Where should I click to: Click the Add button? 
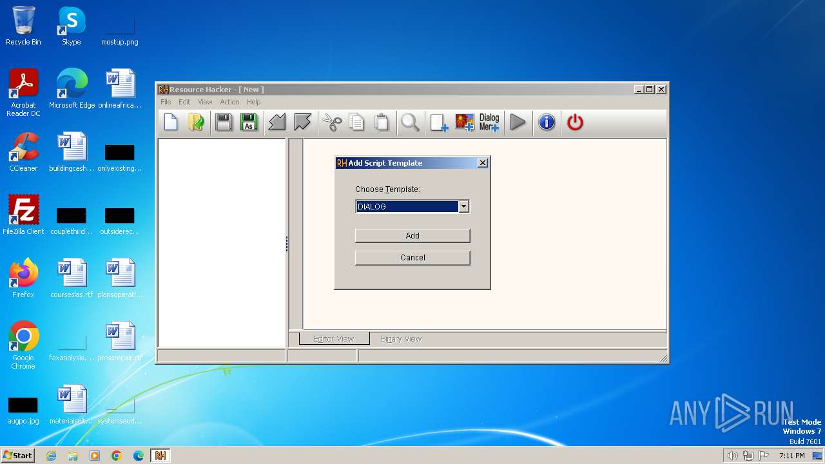pos(412,236)
